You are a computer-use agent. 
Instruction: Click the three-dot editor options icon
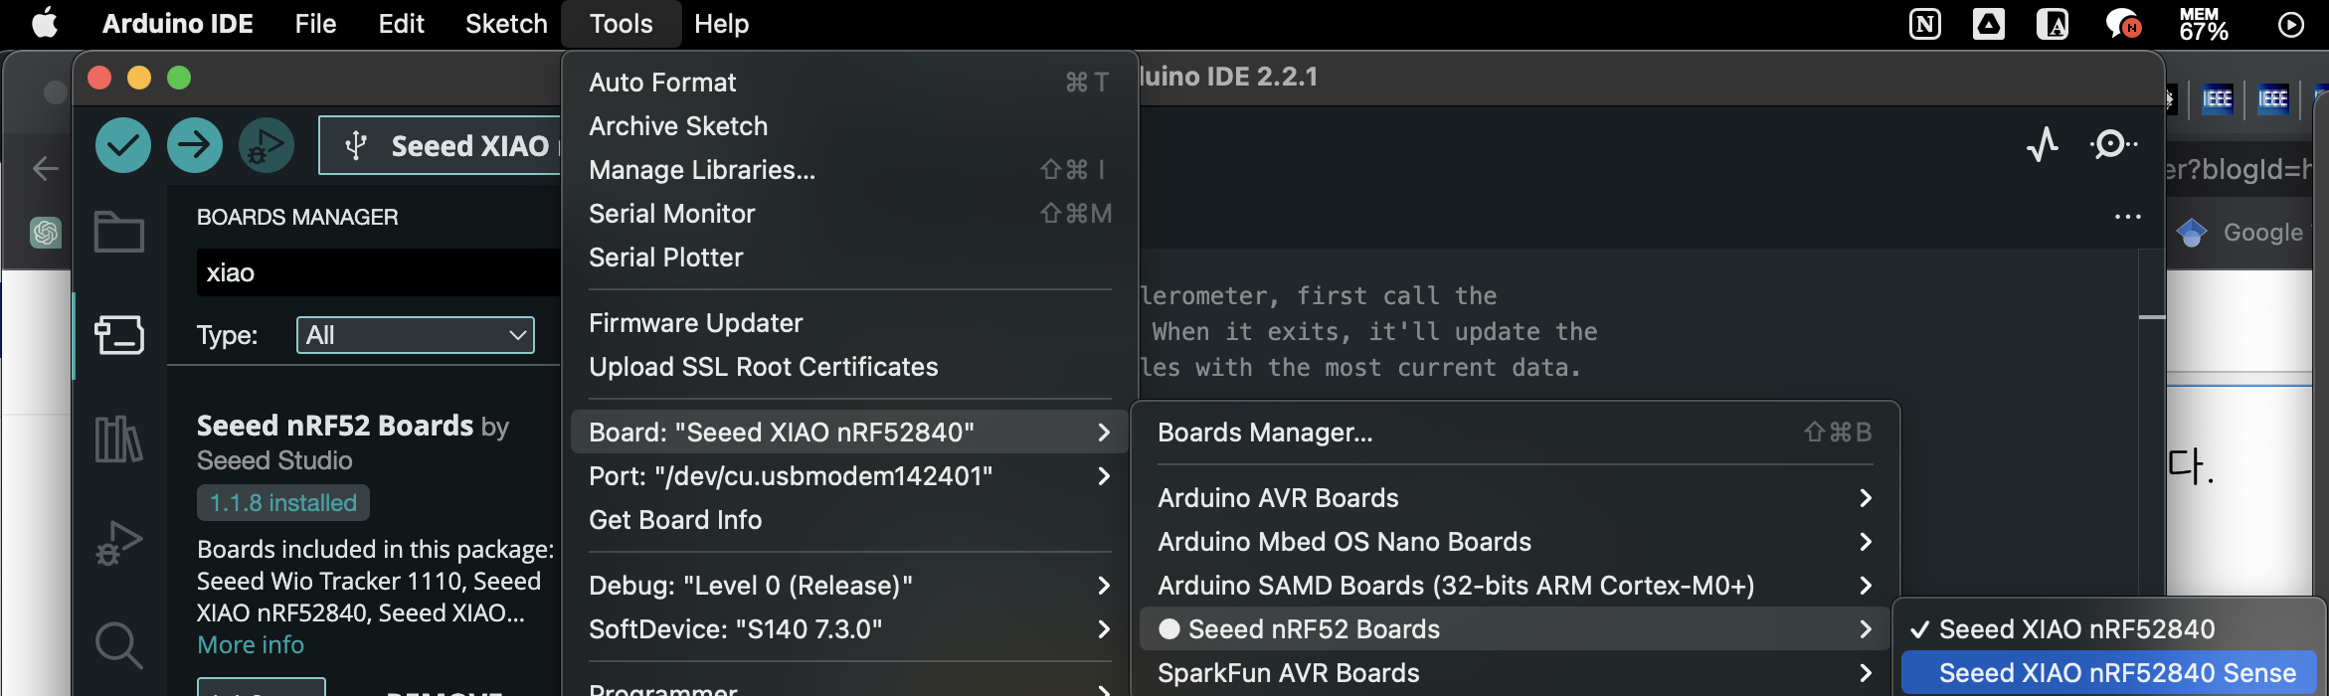(x=2128, y=217)
